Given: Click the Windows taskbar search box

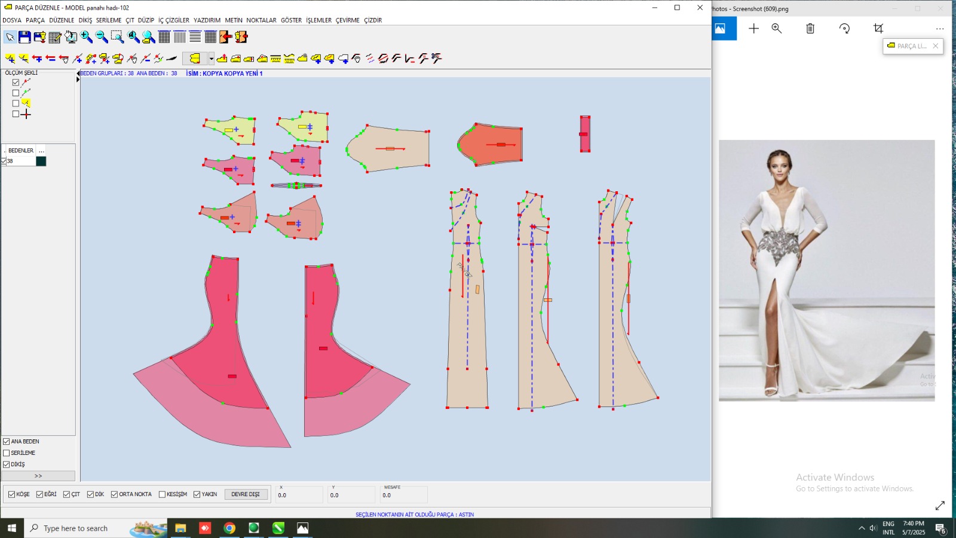Looking at the screenshot, I should pos(76,528).
